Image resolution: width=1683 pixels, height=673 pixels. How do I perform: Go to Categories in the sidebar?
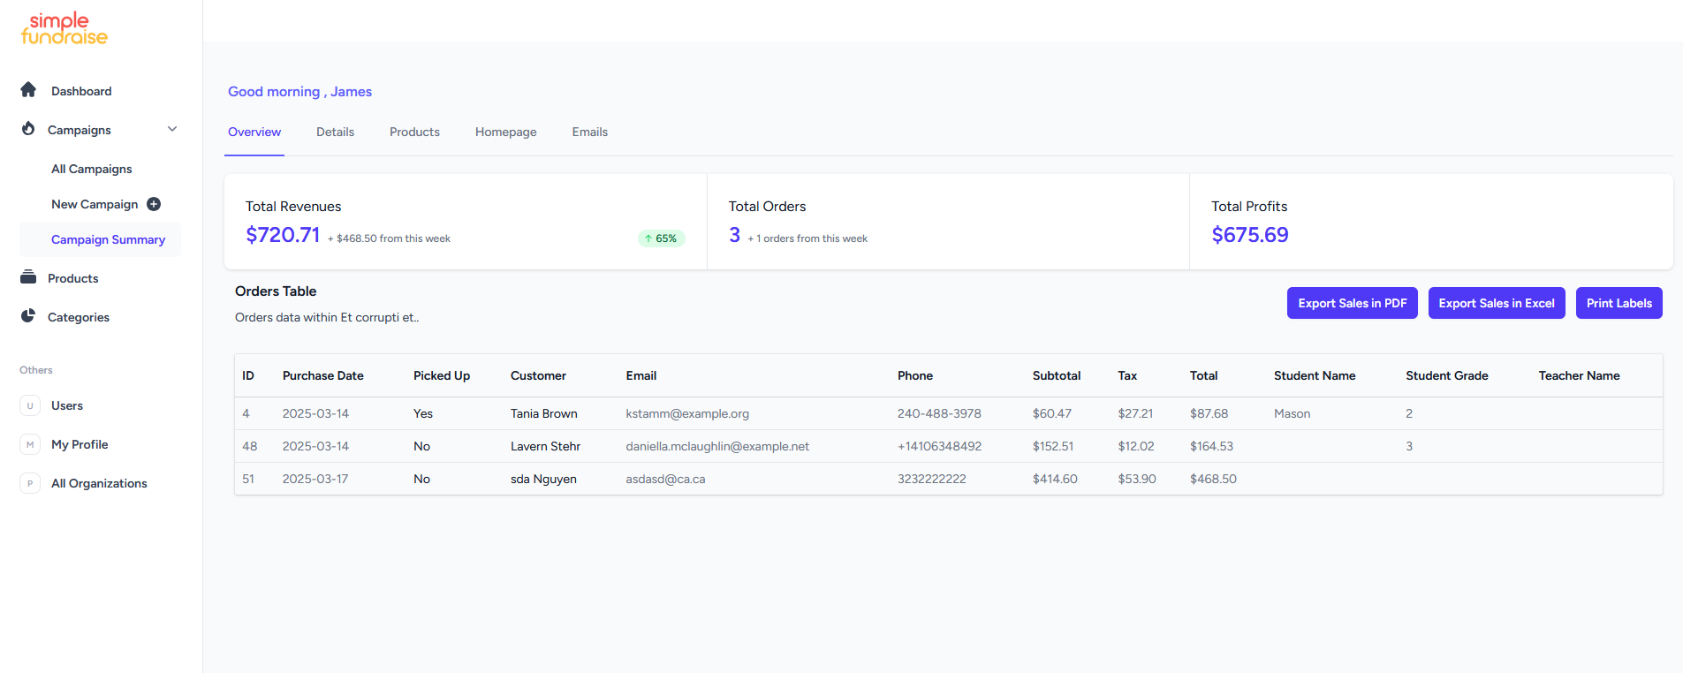coord(79,317)
